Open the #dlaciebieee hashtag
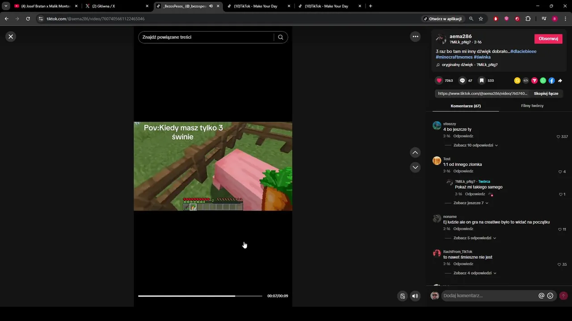Image resolution: width=572 pixels, height=321 pixels. click(523, 51)
